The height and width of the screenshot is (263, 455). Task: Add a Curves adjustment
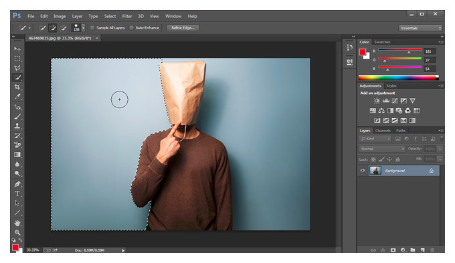pos(395,101)
